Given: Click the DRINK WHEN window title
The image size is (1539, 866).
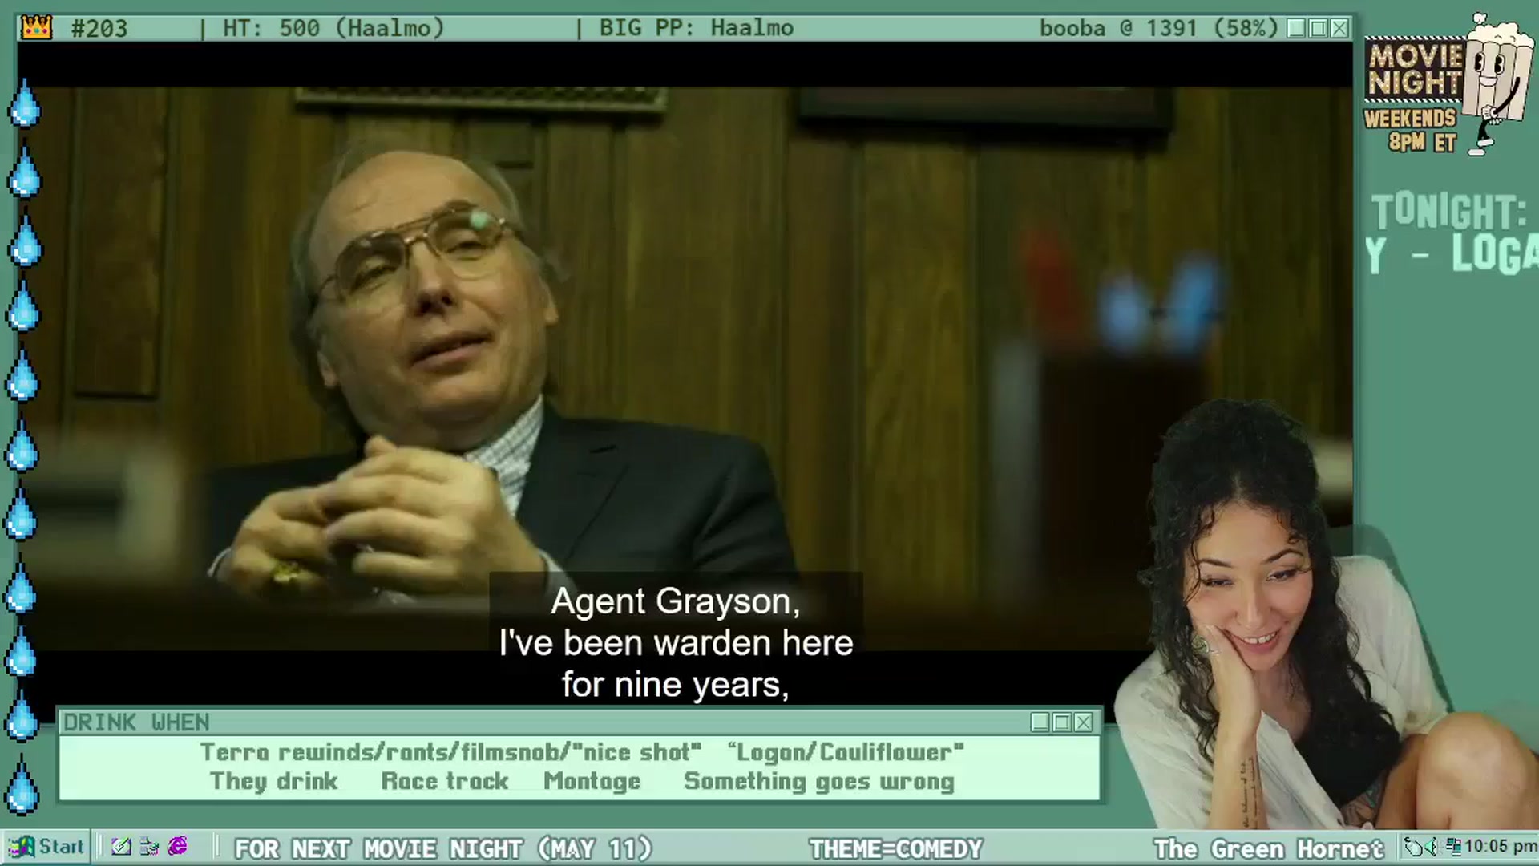Looking at the screenshot, I should (136, 722).
